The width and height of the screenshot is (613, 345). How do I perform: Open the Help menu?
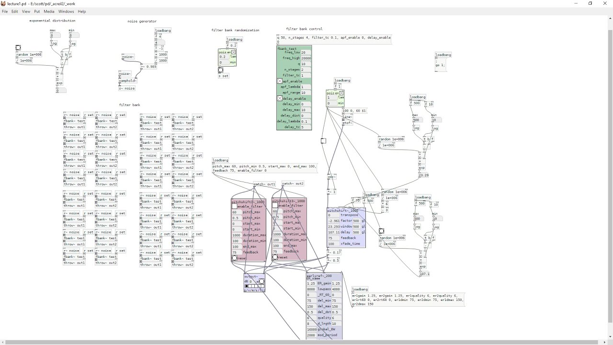82,11
